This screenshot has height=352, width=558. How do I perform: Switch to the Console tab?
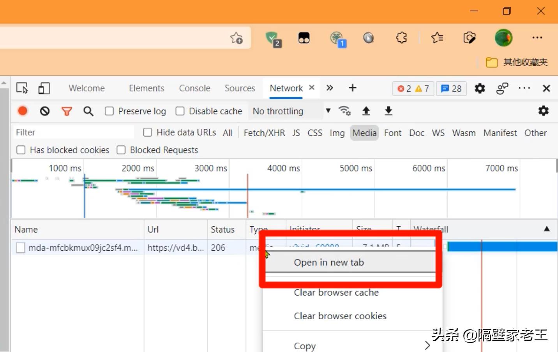point(194,88)
